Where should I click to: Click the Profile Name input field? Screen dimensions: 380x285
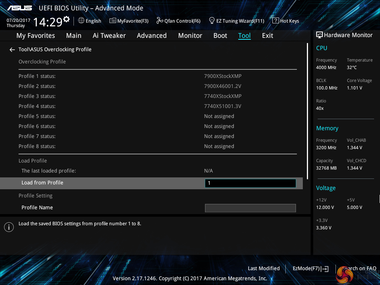coord(250,208)
